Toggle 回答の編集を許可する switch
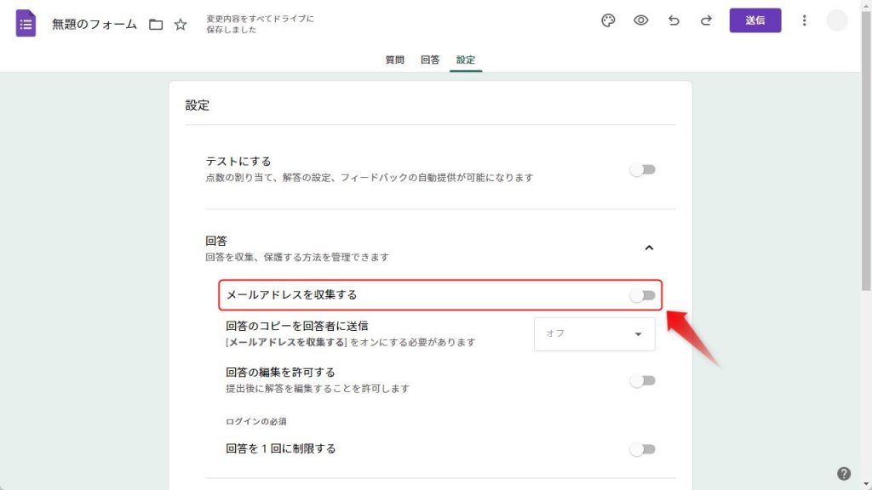 642,380
